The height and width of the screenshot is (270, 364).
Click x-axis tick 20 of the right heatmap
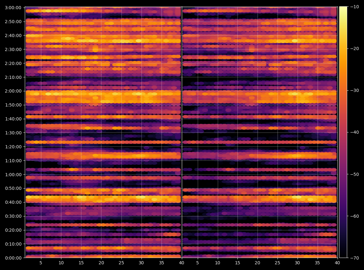pyautogui.click(x=257, y=263)
